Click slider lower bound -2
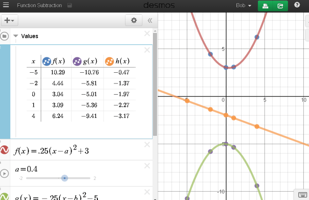 click(x=21, y=178)
